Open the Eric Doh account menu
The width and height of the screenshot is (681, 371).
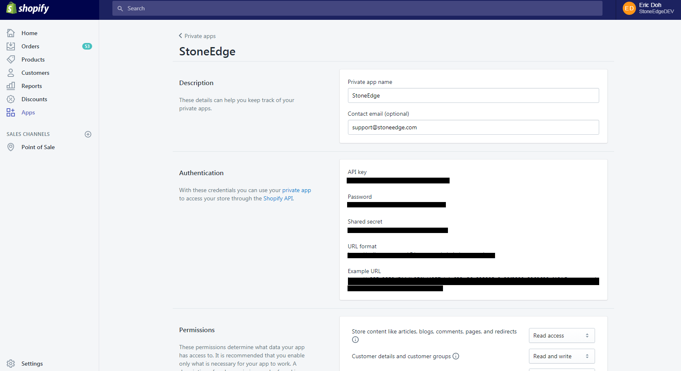(x=648, y=8)
